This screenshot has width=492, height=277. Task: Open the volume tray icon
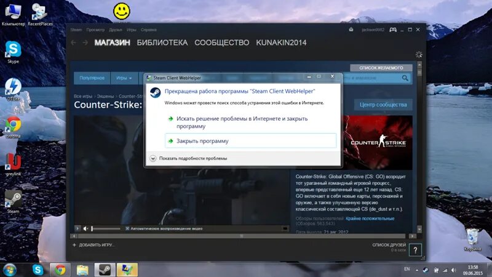(454, 270)
